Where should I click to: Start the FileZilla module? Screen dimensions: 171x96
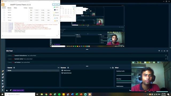pos(31,15)
